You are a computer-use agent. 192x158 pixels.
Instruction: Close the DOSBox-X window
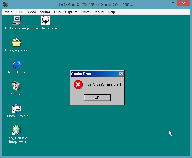(183, 4)
